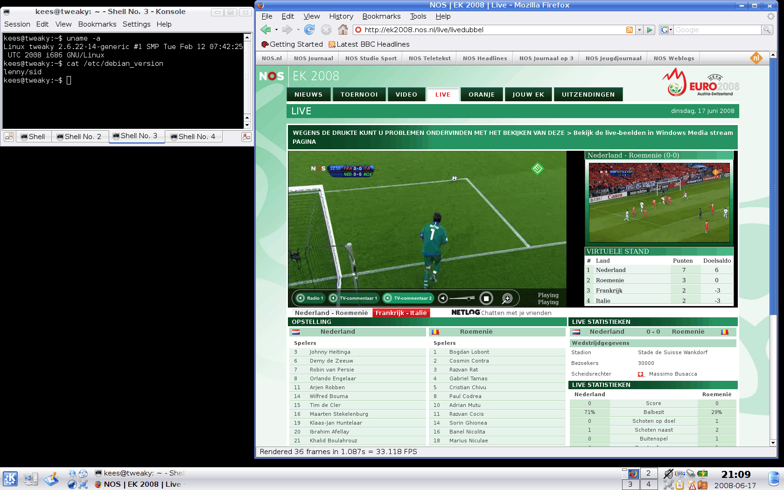Click the Google search input field
Viewport: 784px width, 490px height.
(717, 30)
